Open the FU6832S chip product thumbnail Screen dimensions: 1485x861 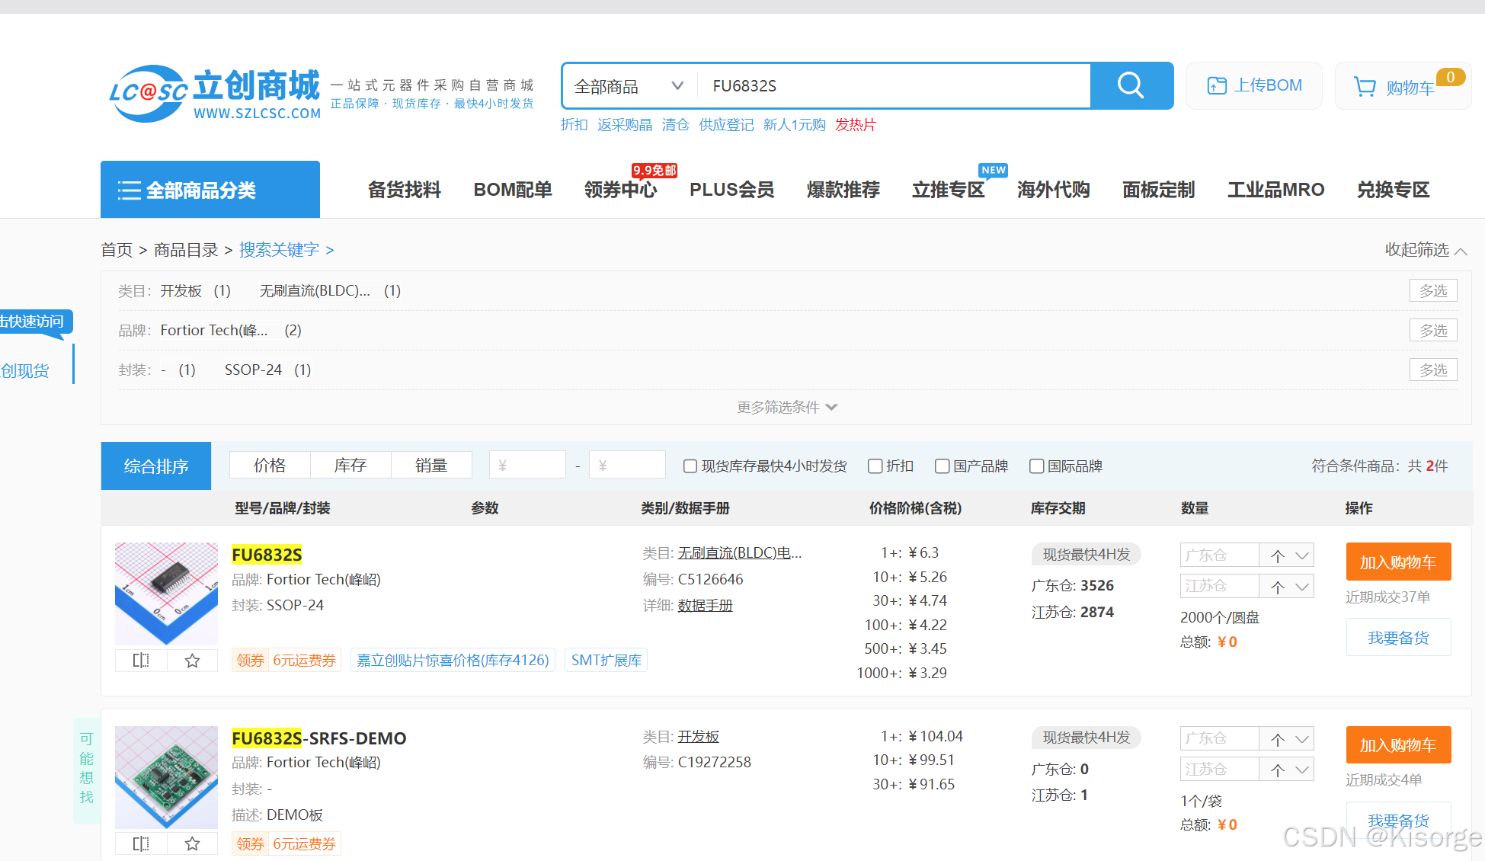pyautogui.click(x=166, y=594)
